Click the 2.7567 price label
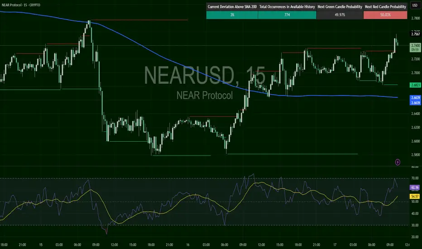The height and width of the screenshot is (249, 422). tap(415, 34)
